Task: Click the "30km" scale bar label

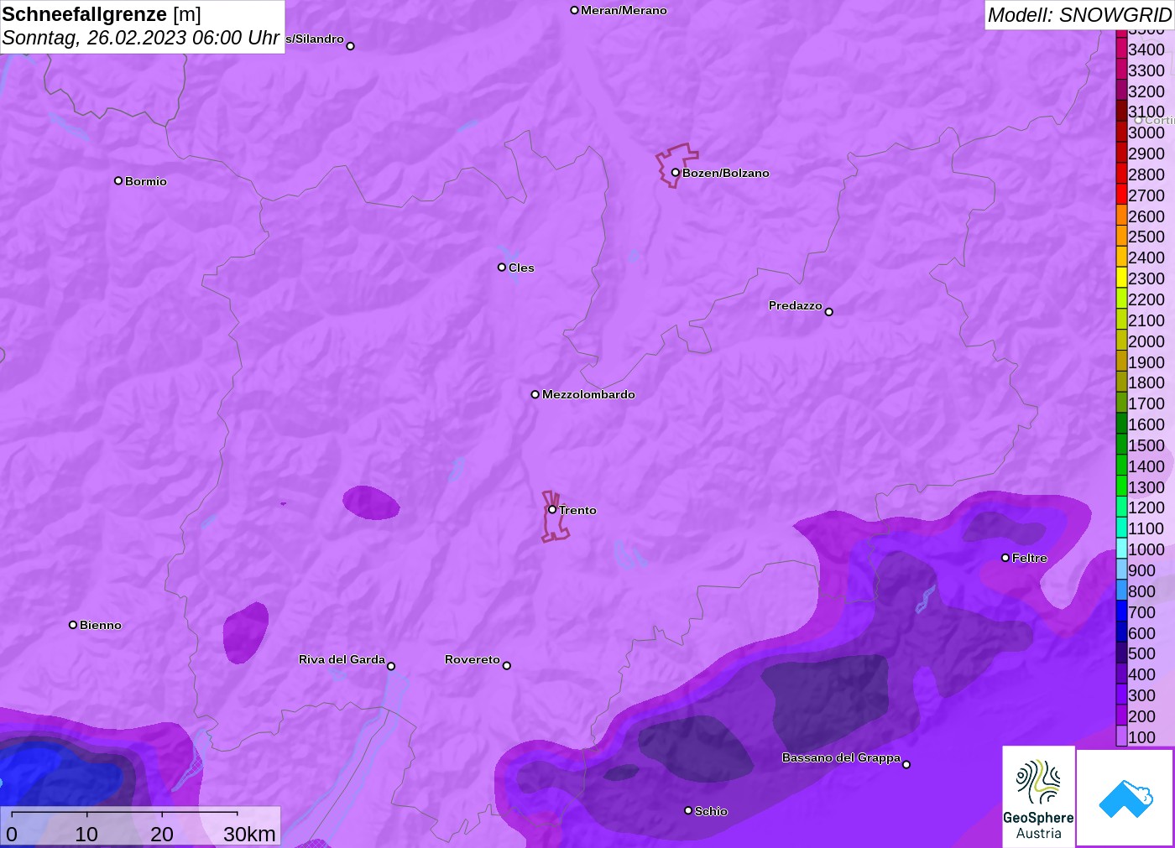Action: click(249, 834)
